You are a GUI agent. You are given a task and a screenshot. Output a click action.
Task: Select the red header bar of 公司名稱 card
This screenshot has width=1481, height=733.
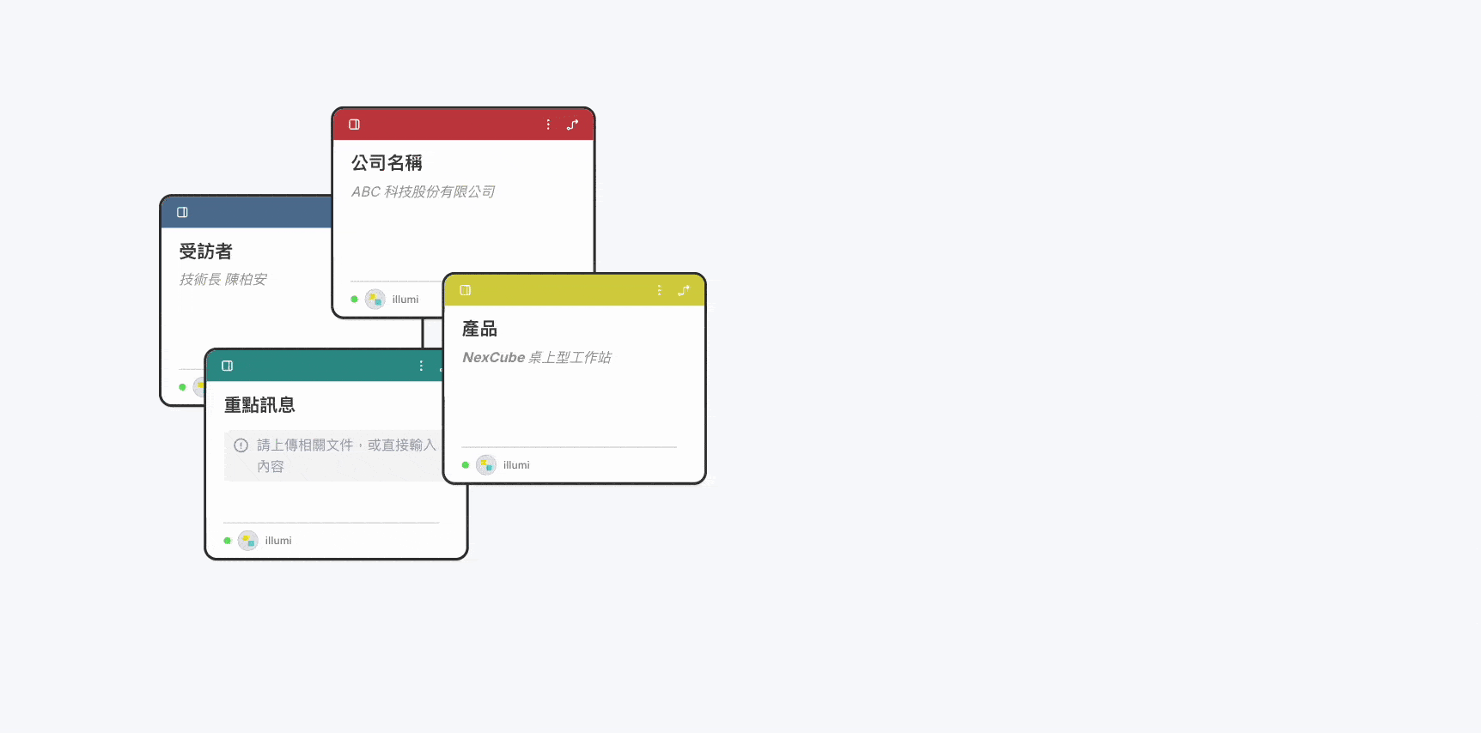click(463, 124)
